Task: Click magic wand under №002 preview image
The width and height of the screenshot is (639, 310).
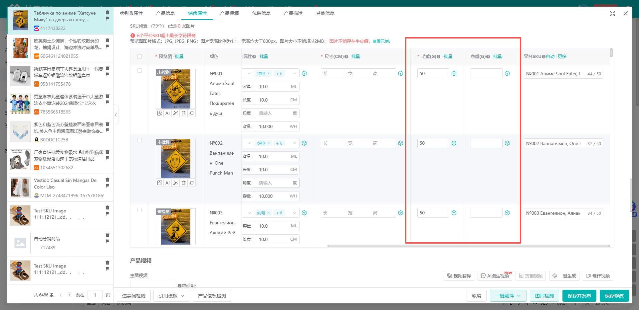Action: pyautogui.click(x=175, y=183)
